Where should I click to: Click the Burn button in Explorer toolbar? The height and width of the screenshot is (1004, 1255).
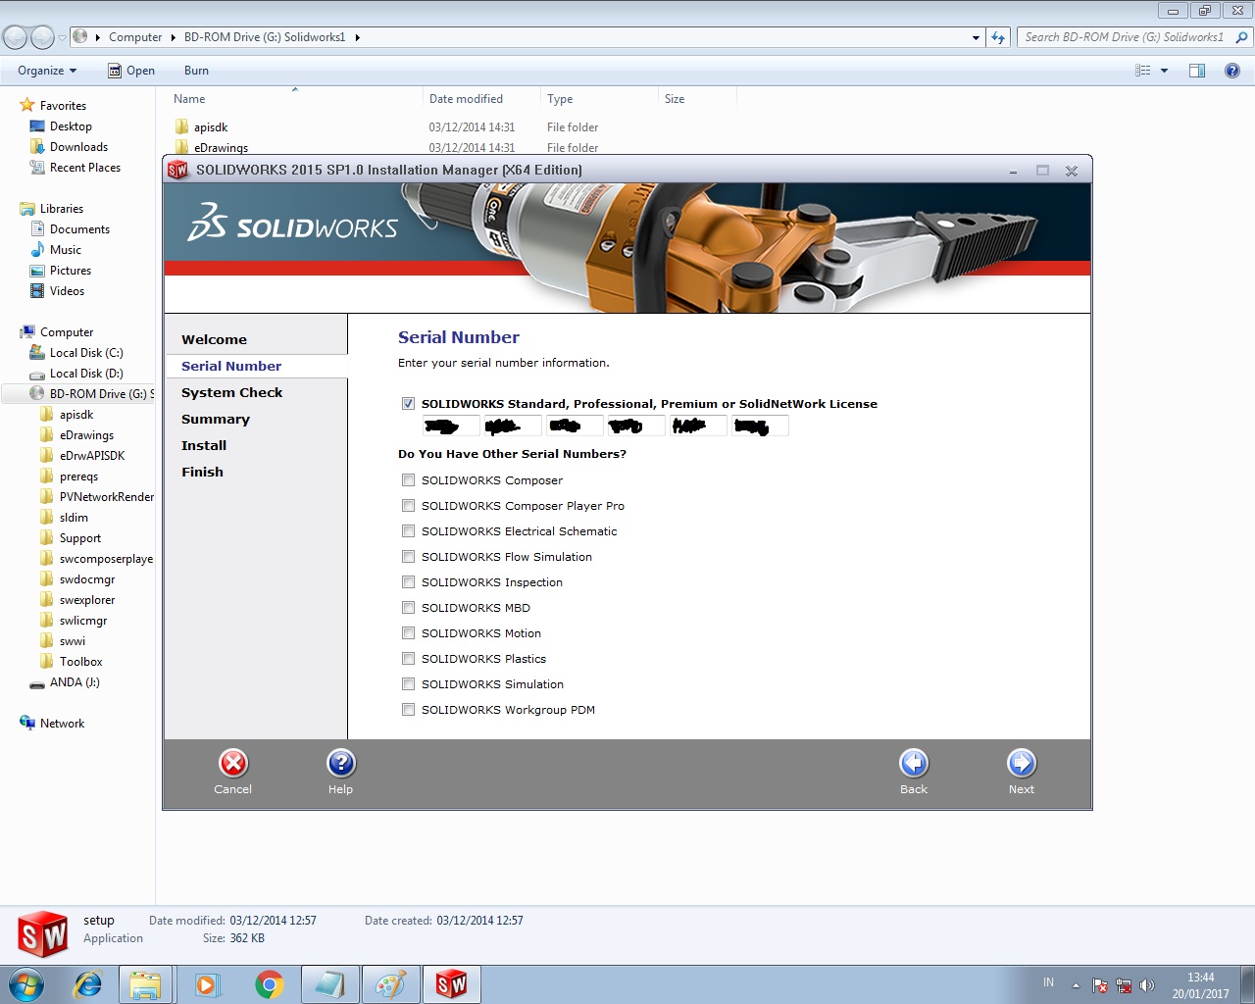coord(196,71)
